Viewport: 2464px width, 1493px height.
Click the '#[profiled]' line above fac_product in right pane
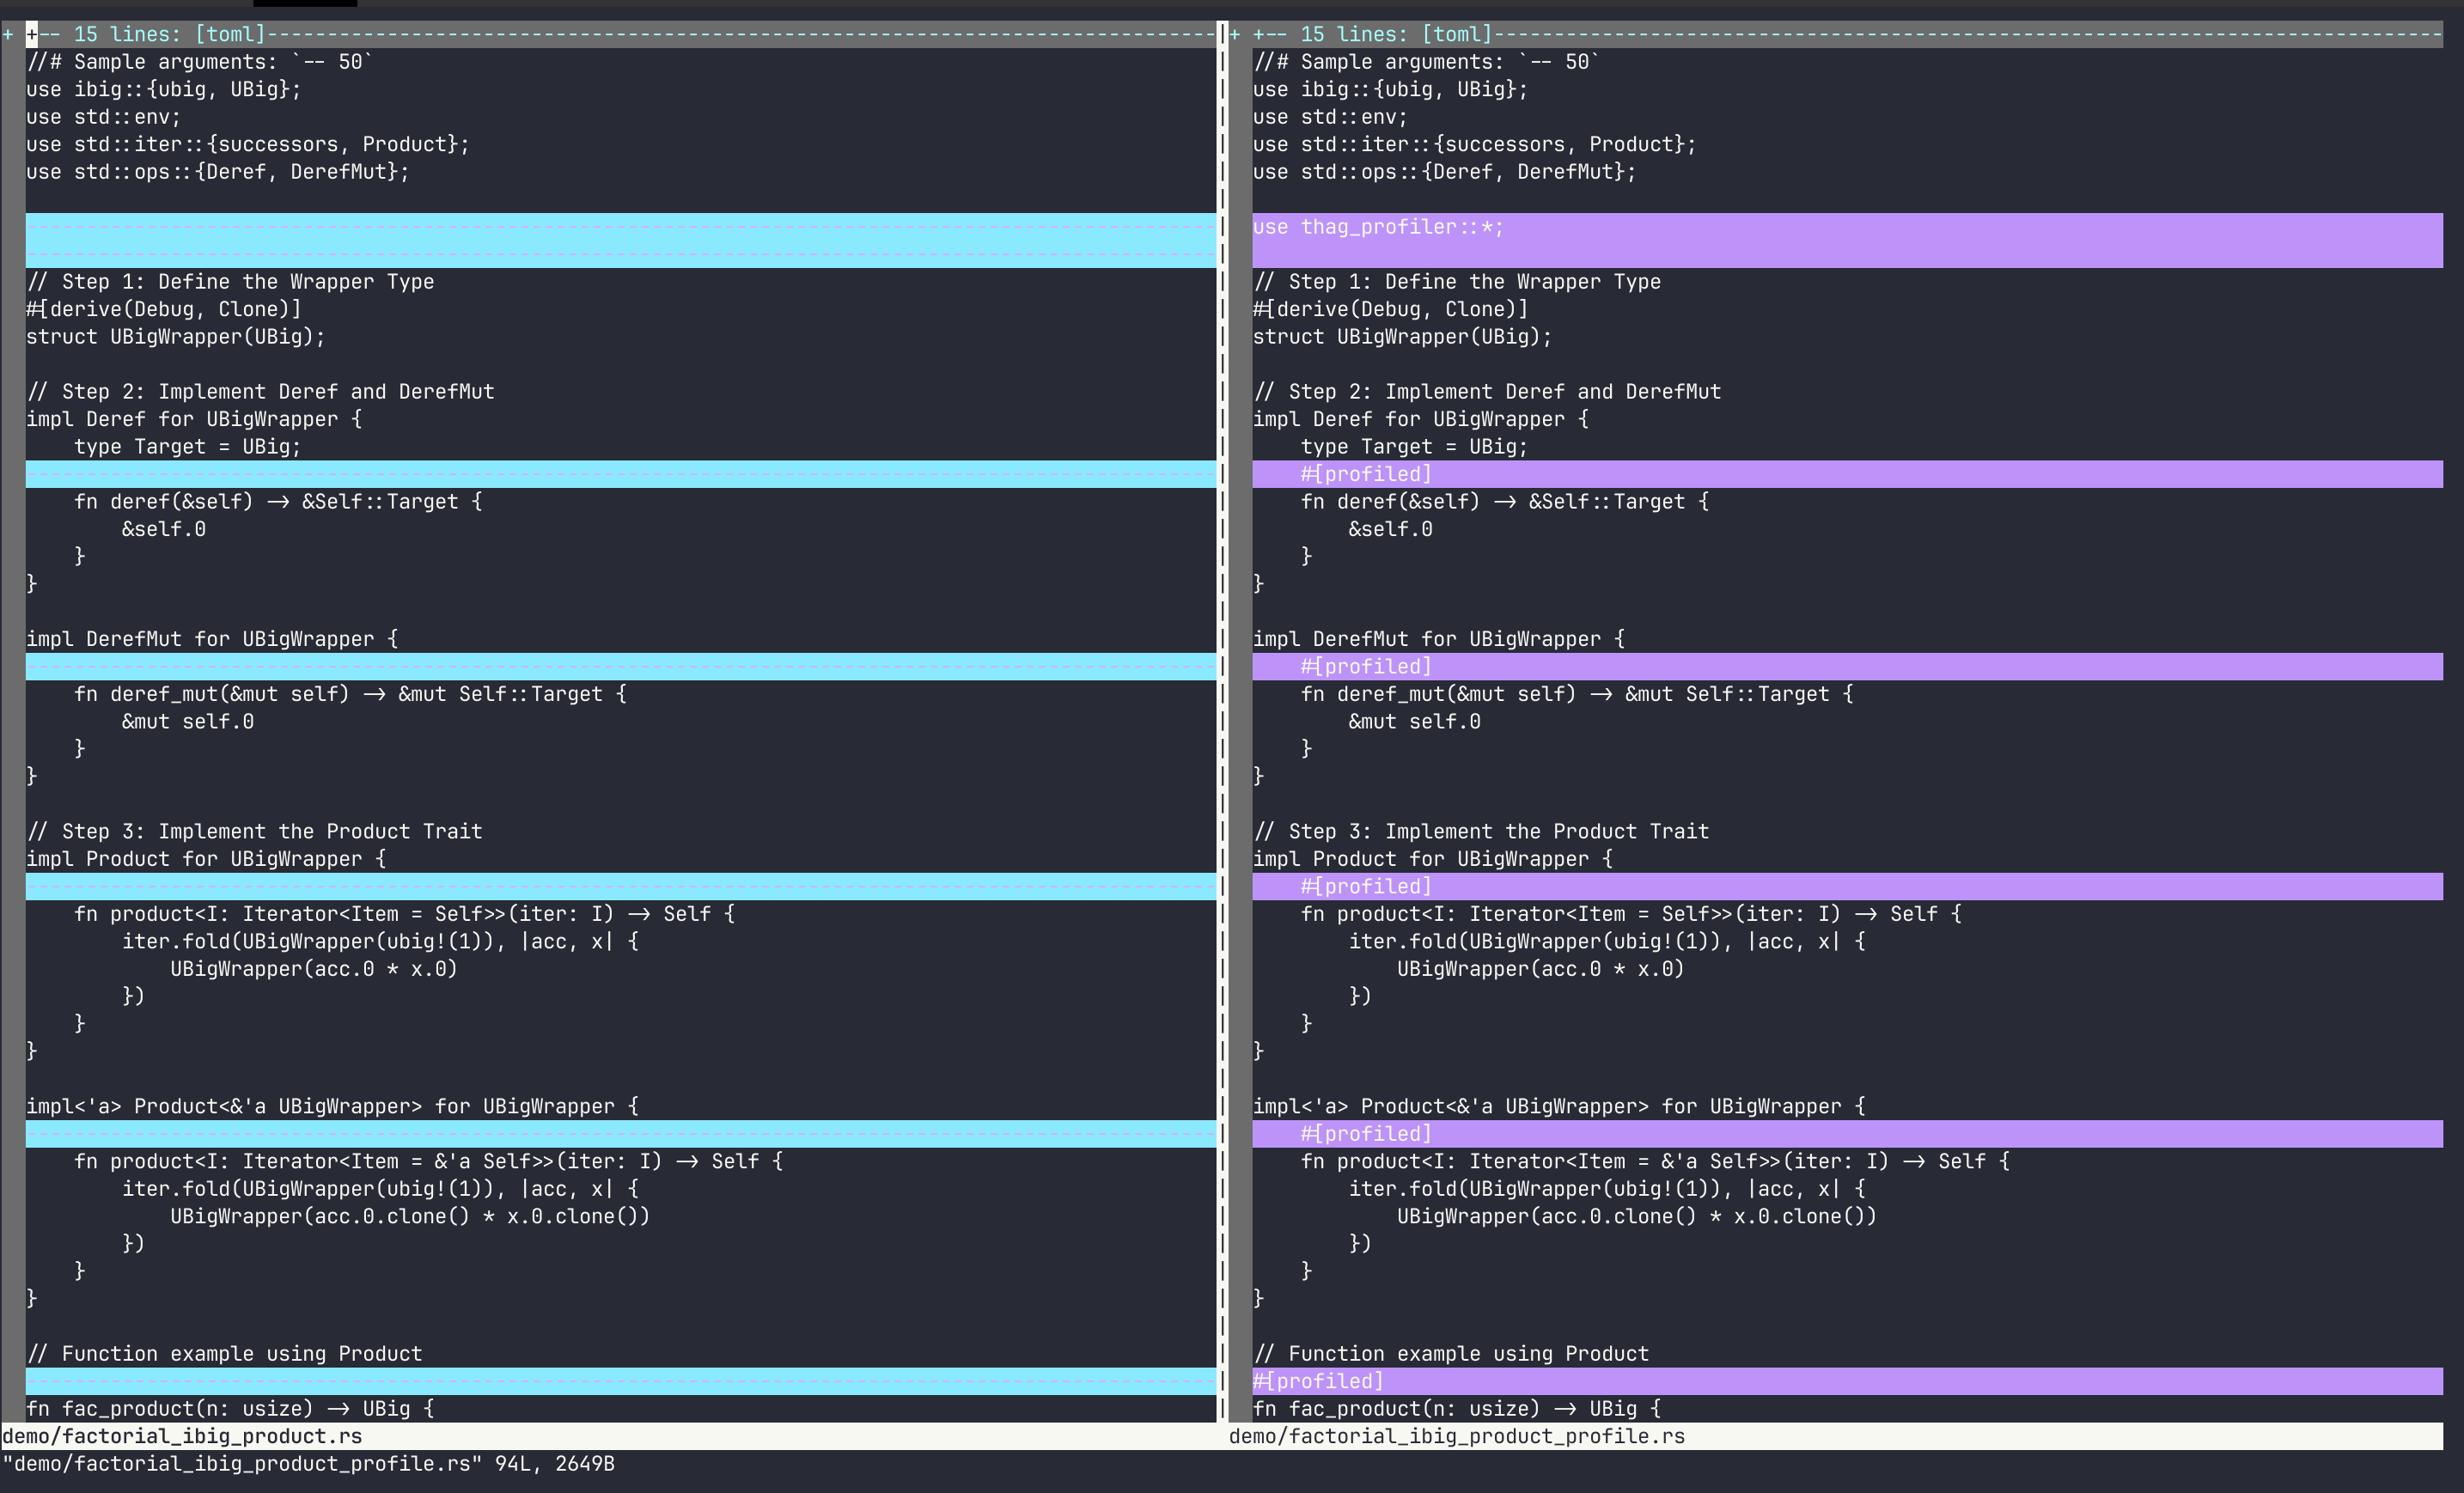(x=1318, y=1381)
